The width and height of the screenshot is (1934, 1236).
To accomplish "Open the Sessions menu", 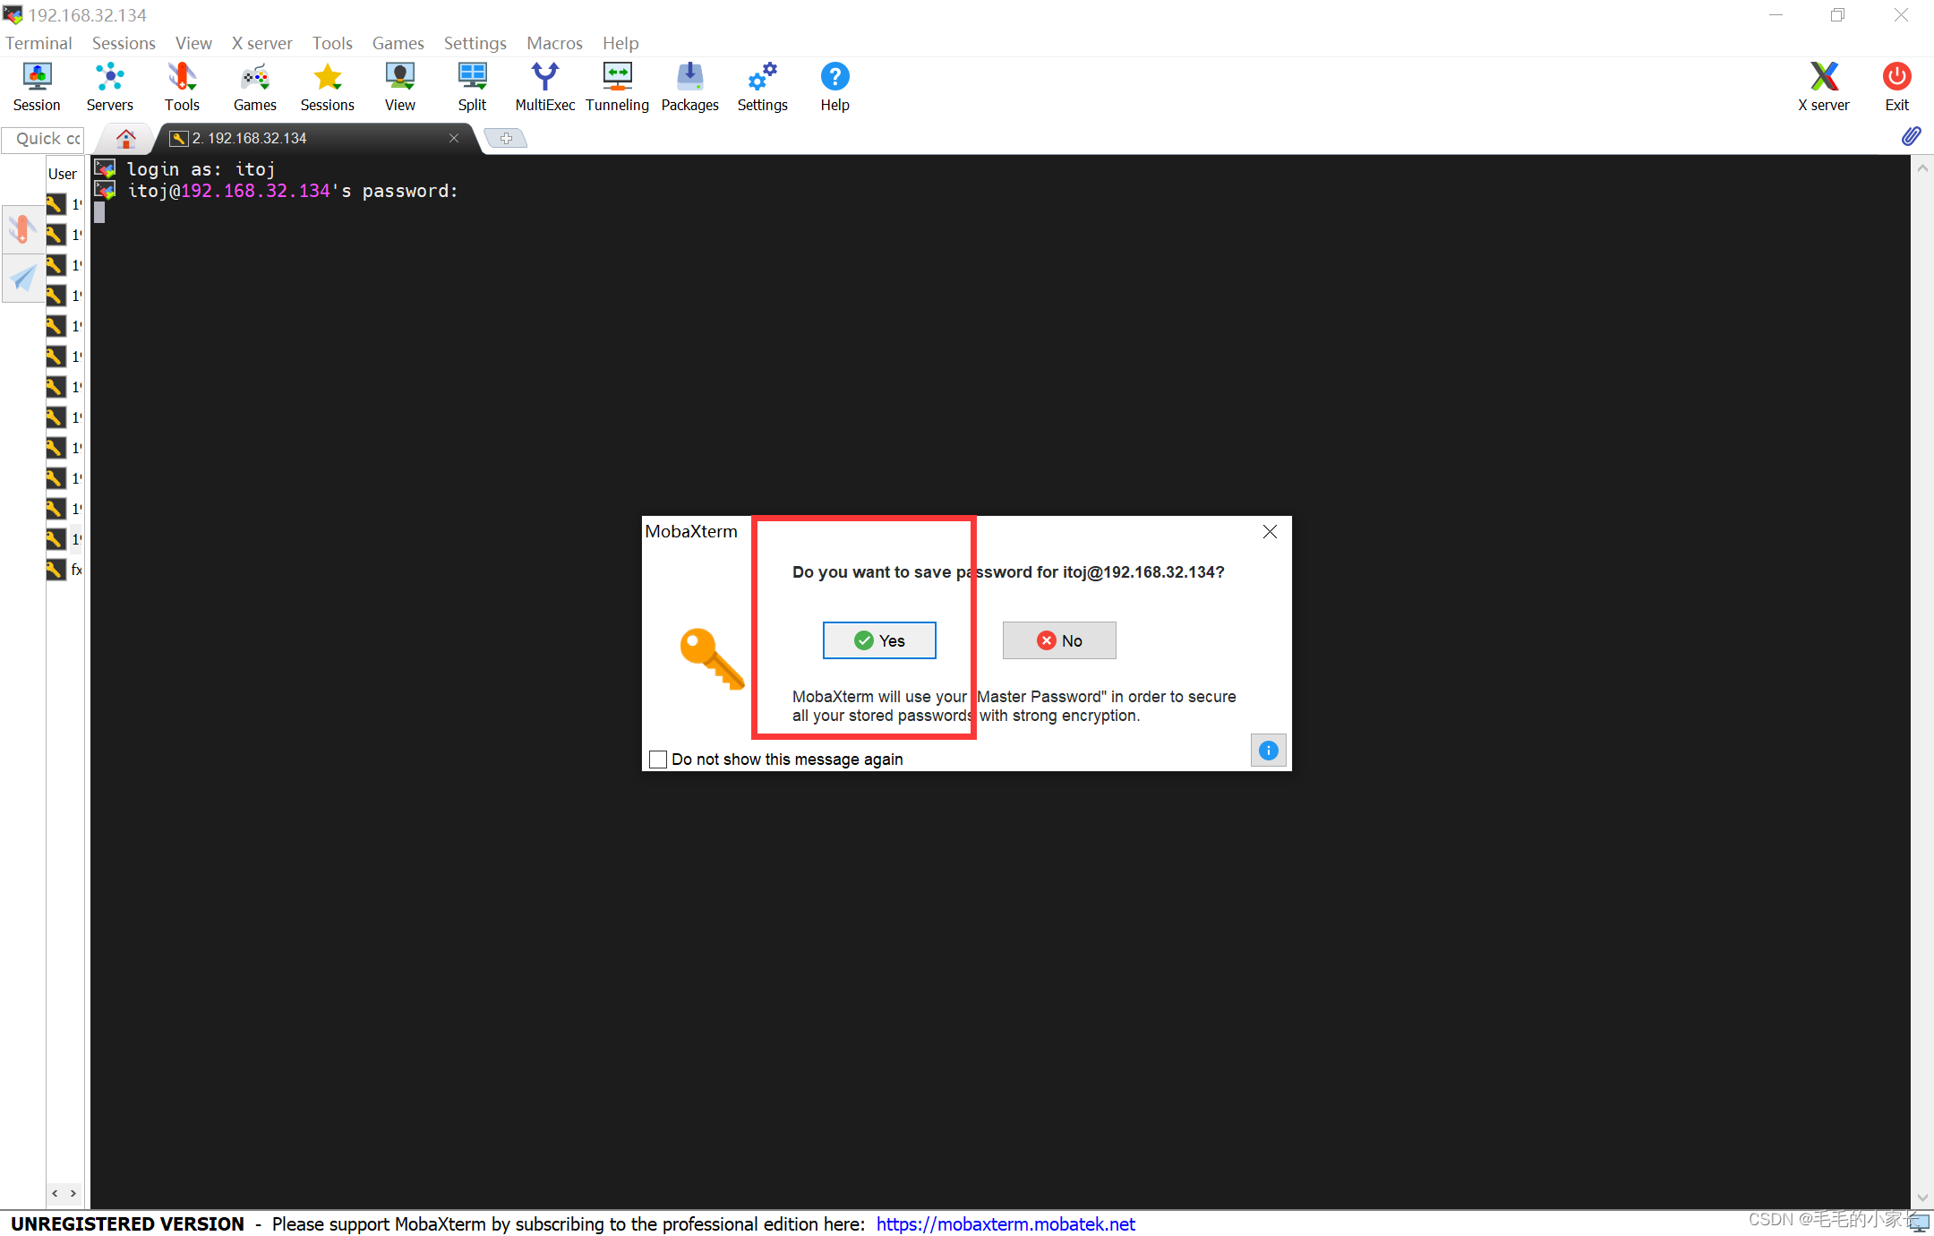I will click(x=124, y=43).
